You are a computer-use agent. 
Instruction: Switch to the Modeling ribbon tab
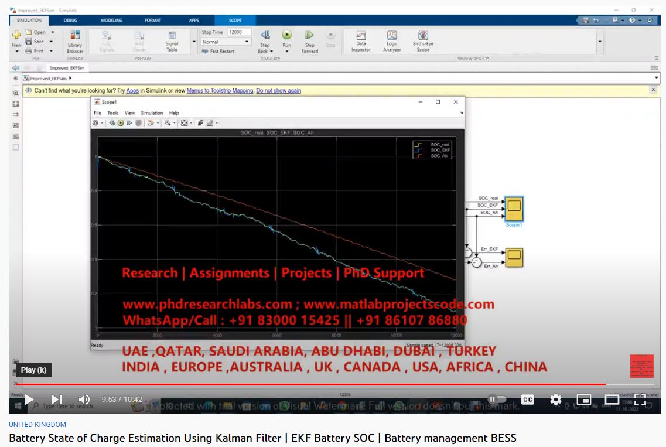[111, 21]
